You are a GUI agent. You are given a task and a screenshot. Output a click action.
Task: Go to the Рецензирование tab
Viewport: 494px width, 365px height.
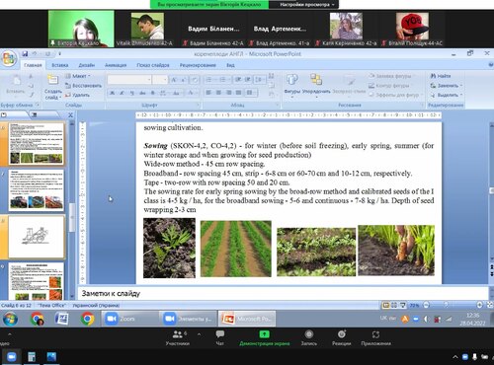point(198,65)
